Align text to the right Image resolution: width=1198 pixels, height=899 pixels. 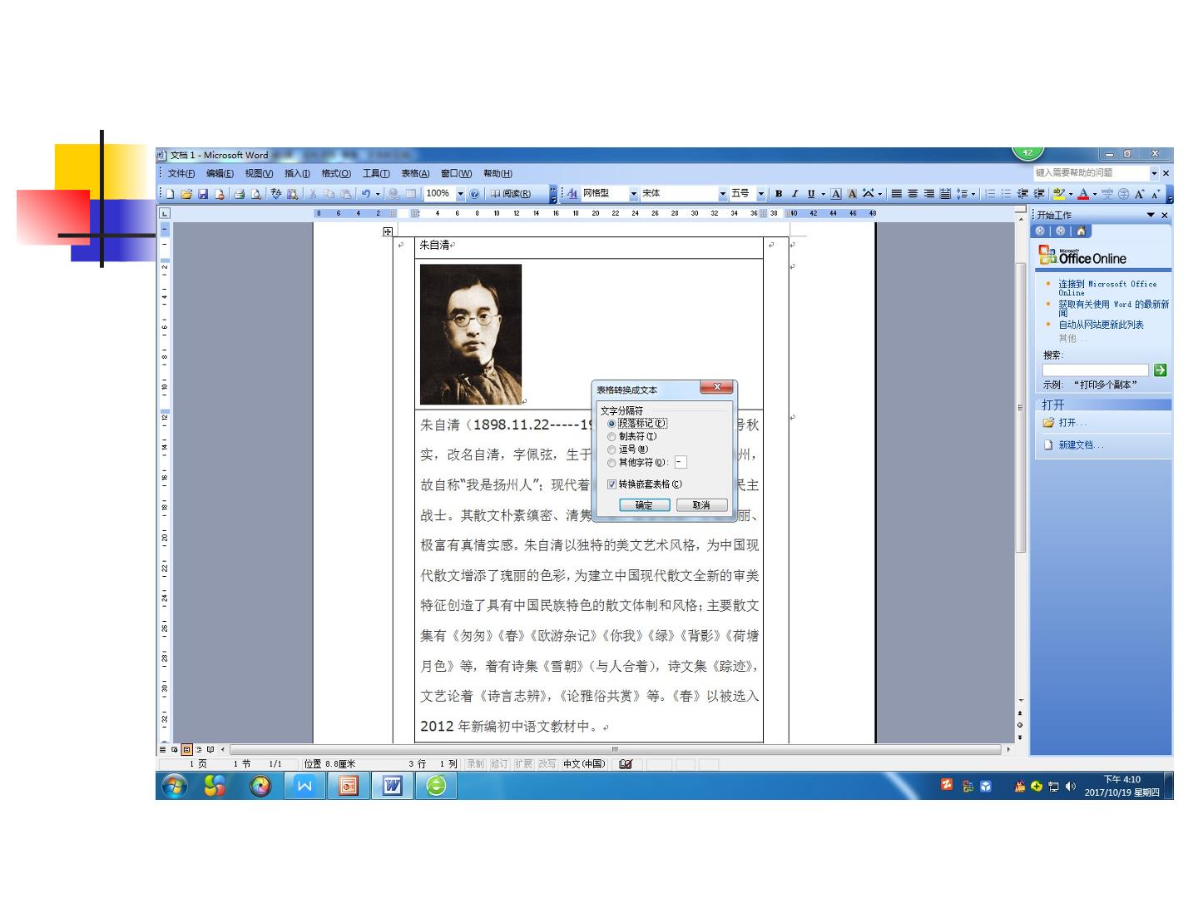point(929,194)
